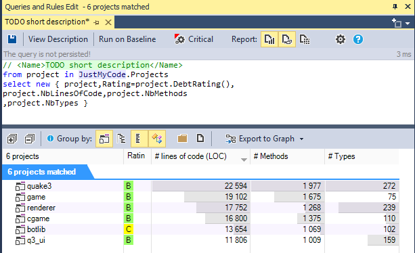This screenshot has height=253, width=415.
Task: Select the q3_ui project row
Action: coord(201,240)
